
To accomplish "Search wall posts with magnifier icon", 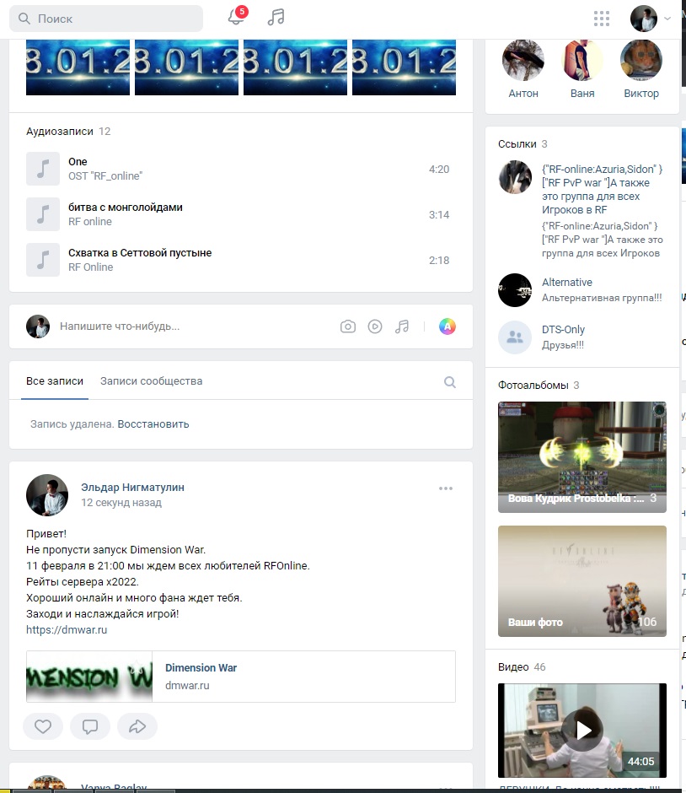I will [449, 382].
